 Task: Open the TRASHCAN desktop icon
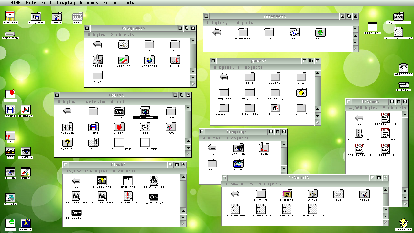(403, 224)
